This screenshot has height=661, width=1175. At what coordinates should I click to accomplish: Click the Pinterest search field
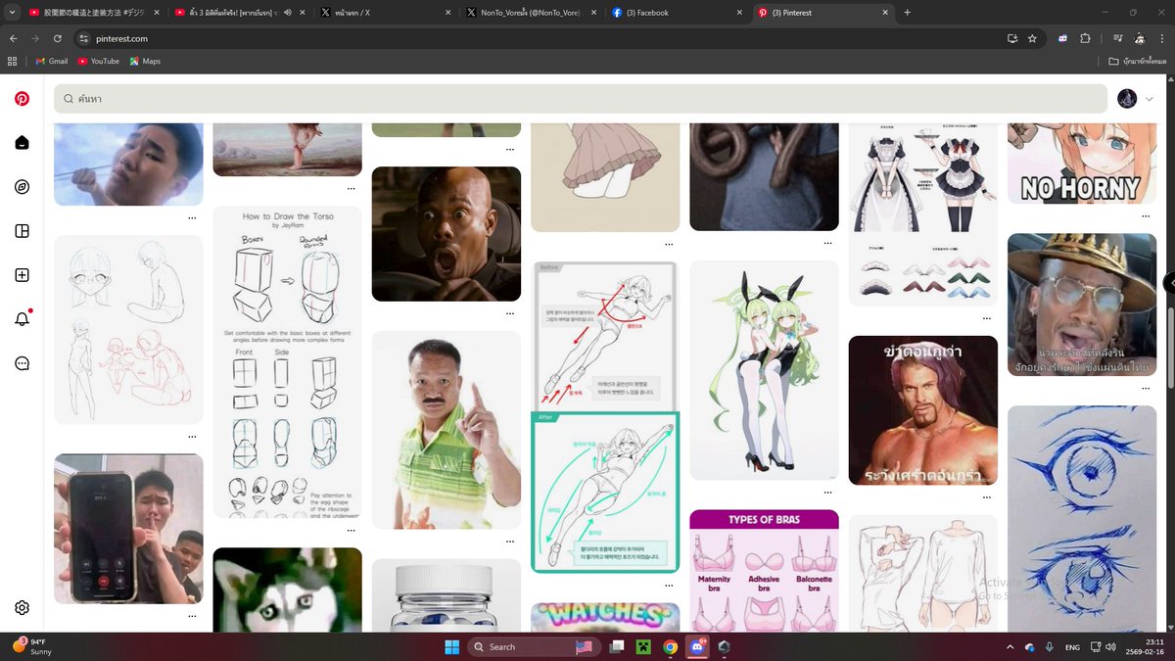[x=581, y=99]
